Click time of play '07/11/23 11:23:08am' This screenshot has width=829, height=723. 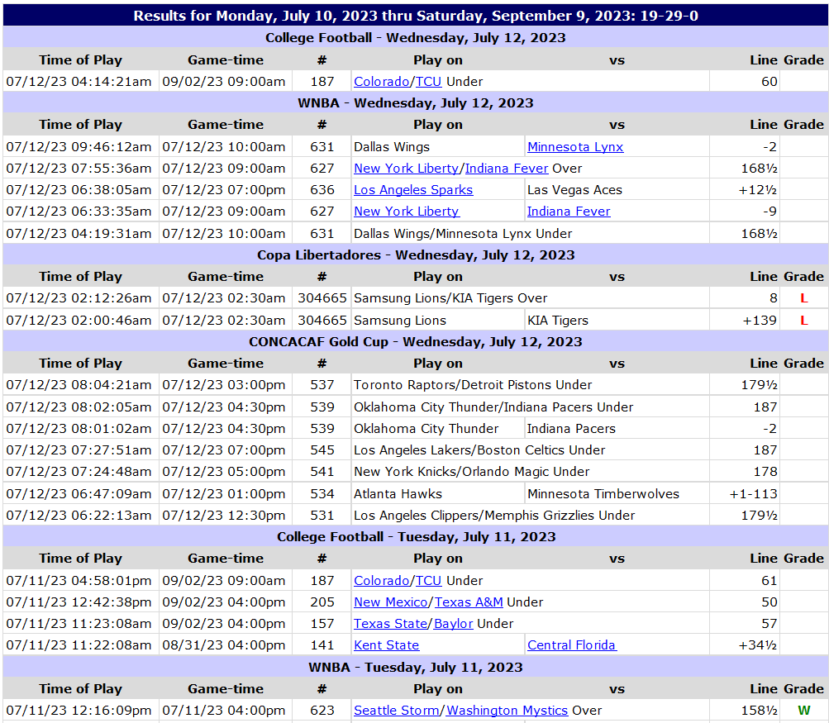(79, 624)
